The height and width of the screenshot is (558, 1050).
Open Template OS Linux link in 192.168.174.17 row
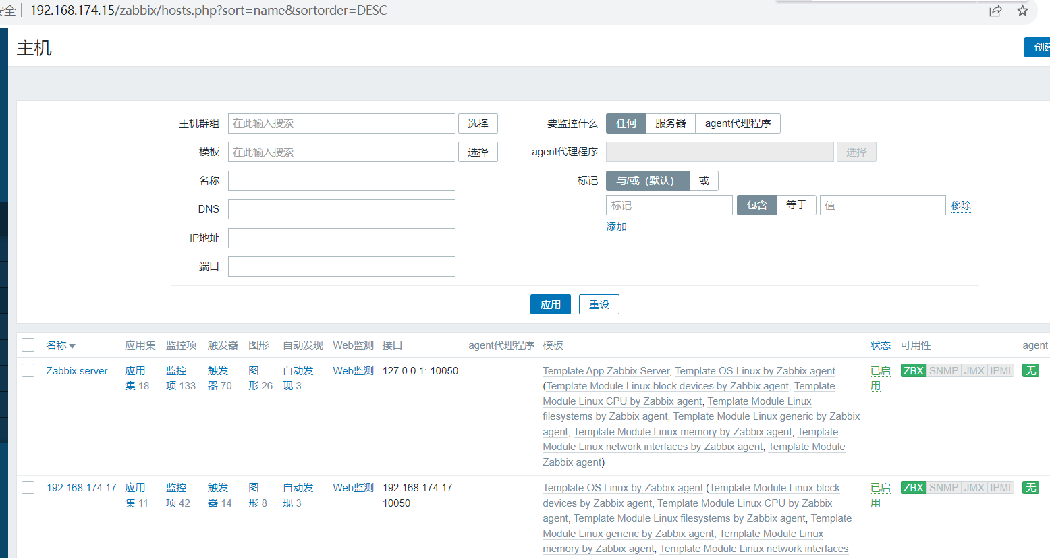pos(623,488)
